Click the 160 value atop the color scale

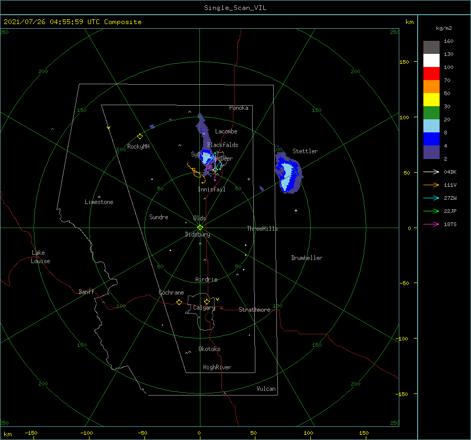click(448, 41)
